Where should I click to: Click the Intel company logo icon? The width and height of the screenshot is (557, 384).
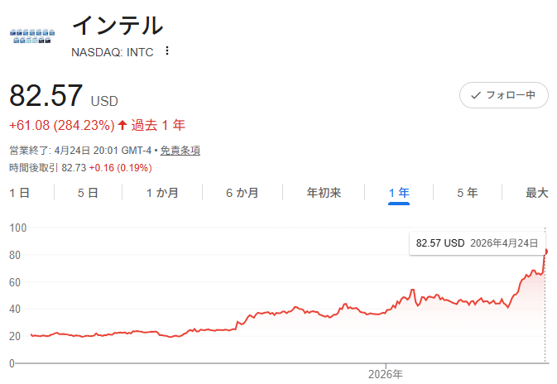click(x=32, y=36)
